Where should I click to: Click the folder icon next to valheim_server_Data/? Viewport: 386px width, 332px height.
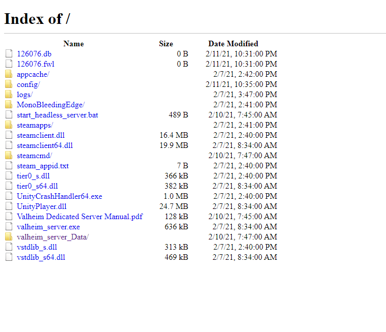pos(9,236)
